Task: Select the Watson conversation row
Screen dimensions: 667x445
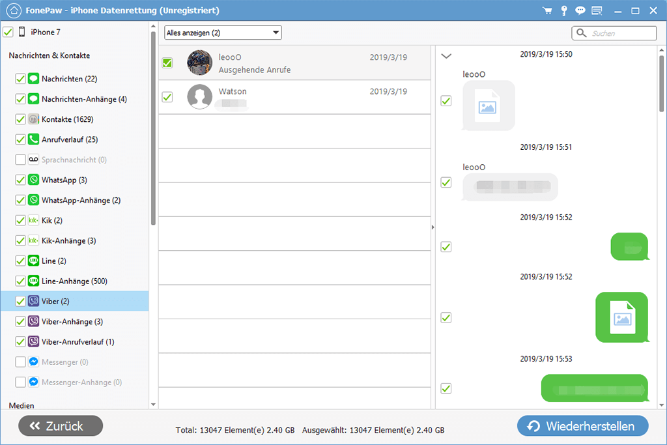Action: coord(294,97)
